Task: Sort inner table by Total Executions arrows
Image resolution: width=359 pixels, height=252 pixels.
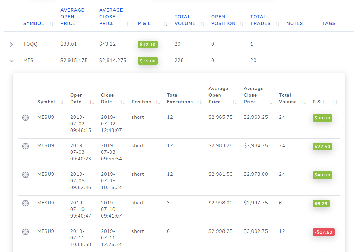Action: click(x=199, y=102)
